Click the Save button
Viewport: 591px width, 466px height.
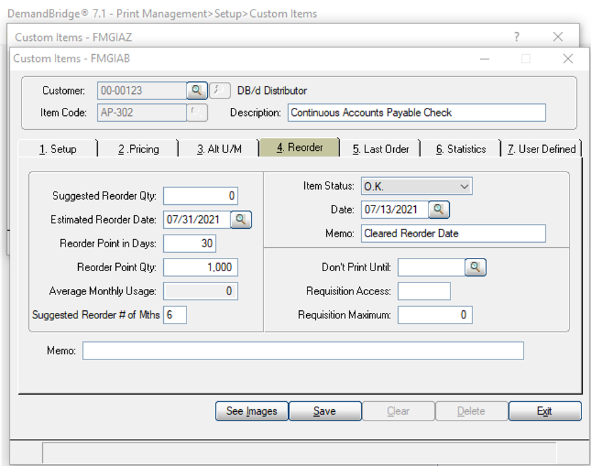click(x=325, y=411)
